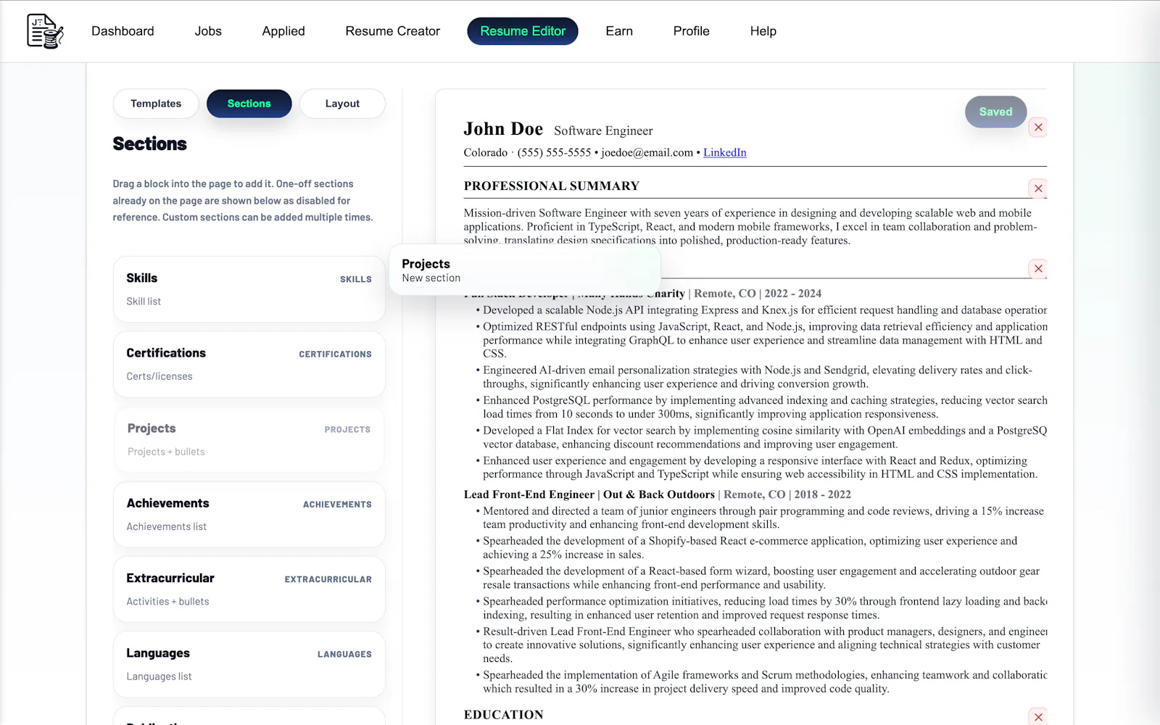Click the resume app logo icon

(x=45, y=31)
